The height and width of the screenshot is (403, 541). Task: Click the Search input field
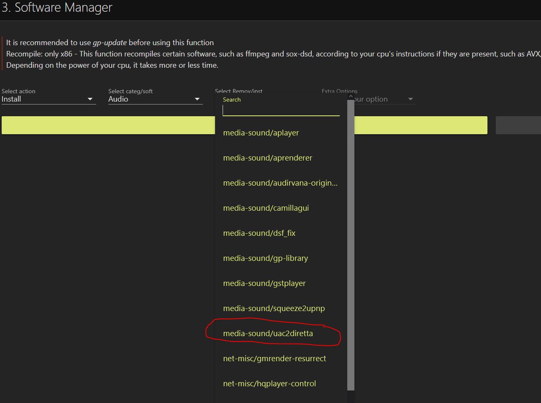(281, 110)
